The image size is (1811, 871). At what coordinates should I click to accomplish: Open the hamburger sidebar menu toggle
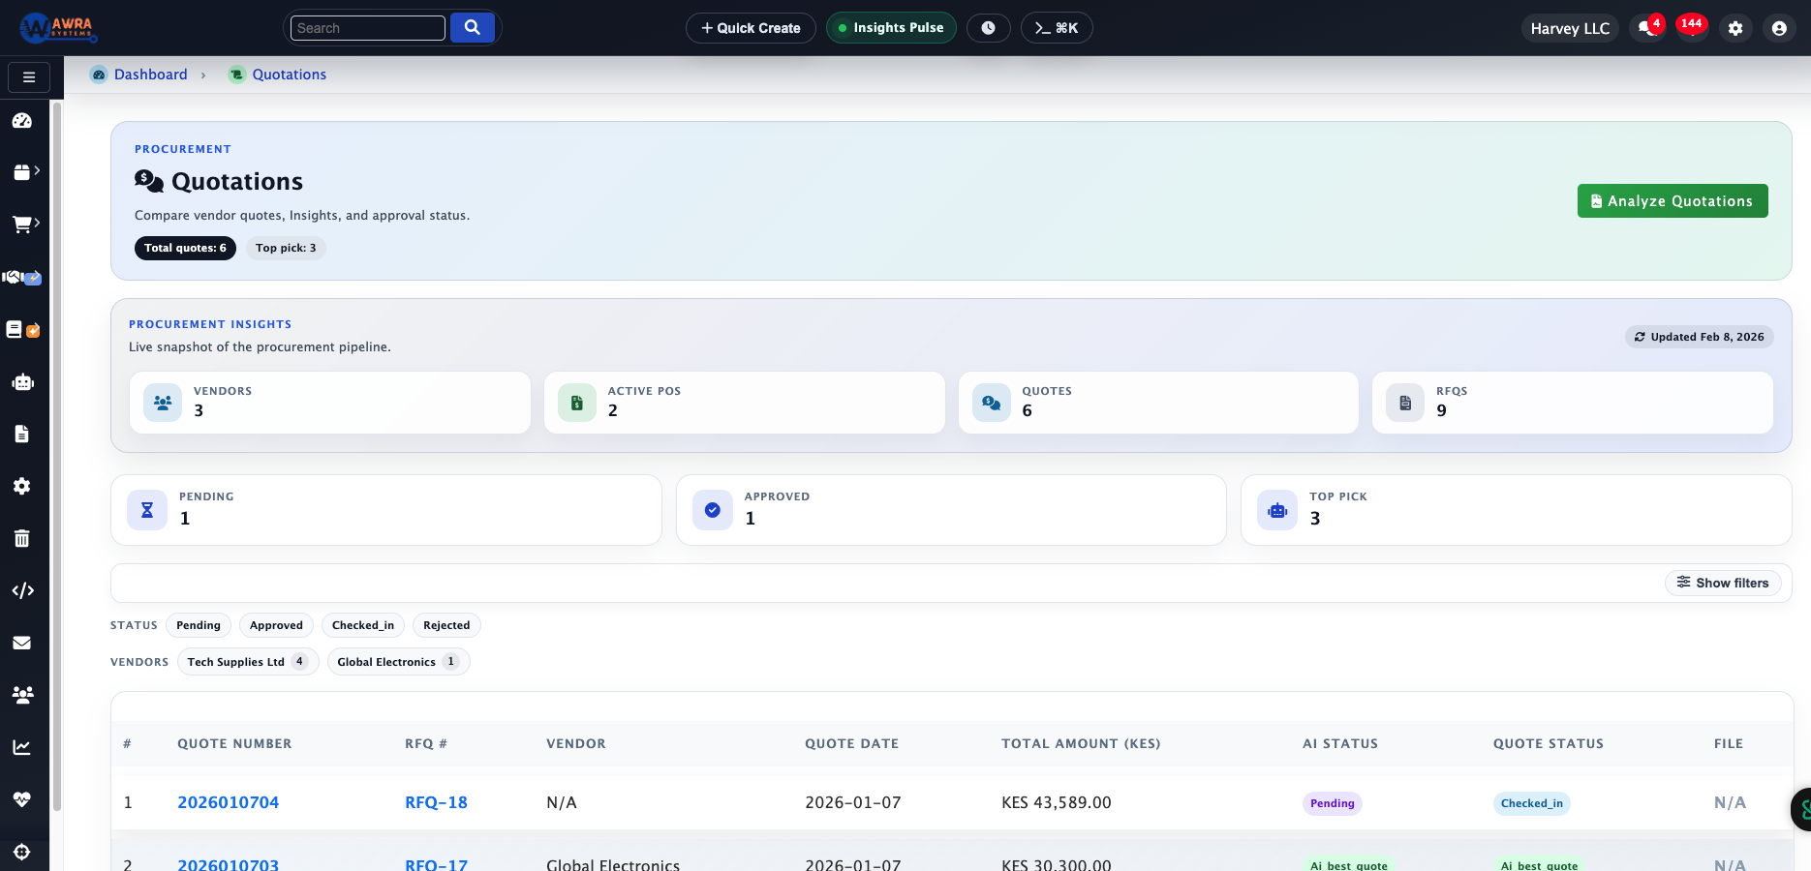pyautogui.click(x=29, y=77)
